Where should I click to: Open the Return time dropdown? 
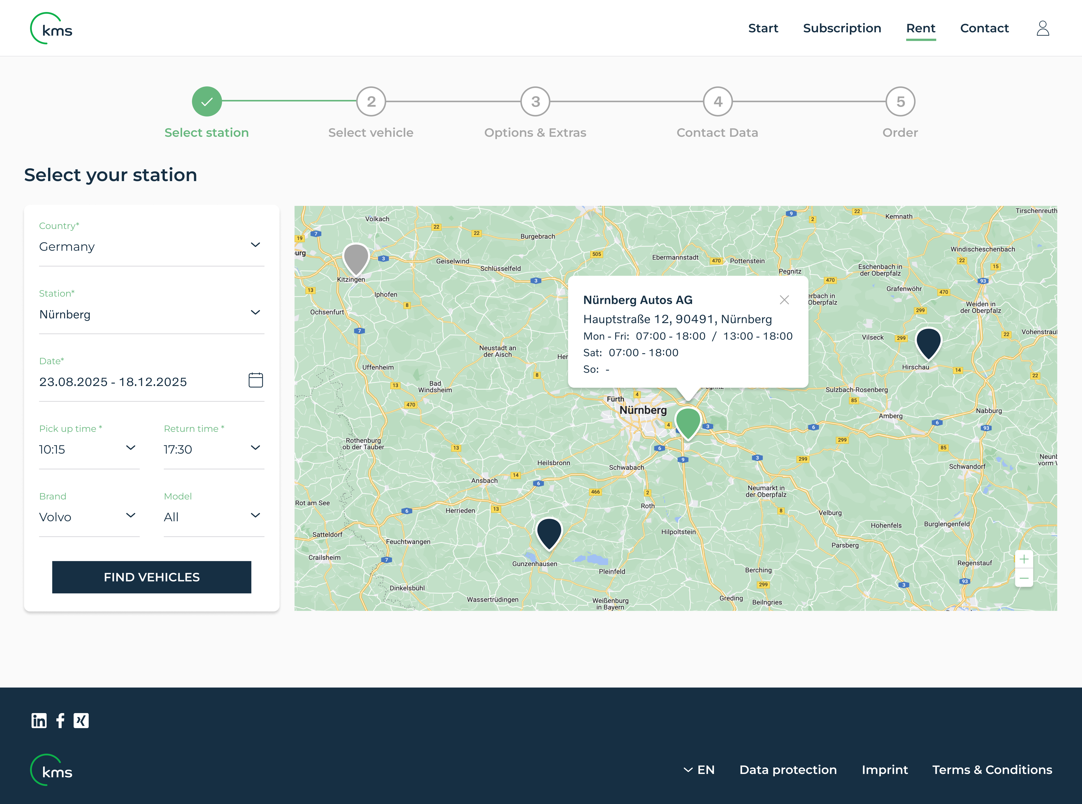214,449
